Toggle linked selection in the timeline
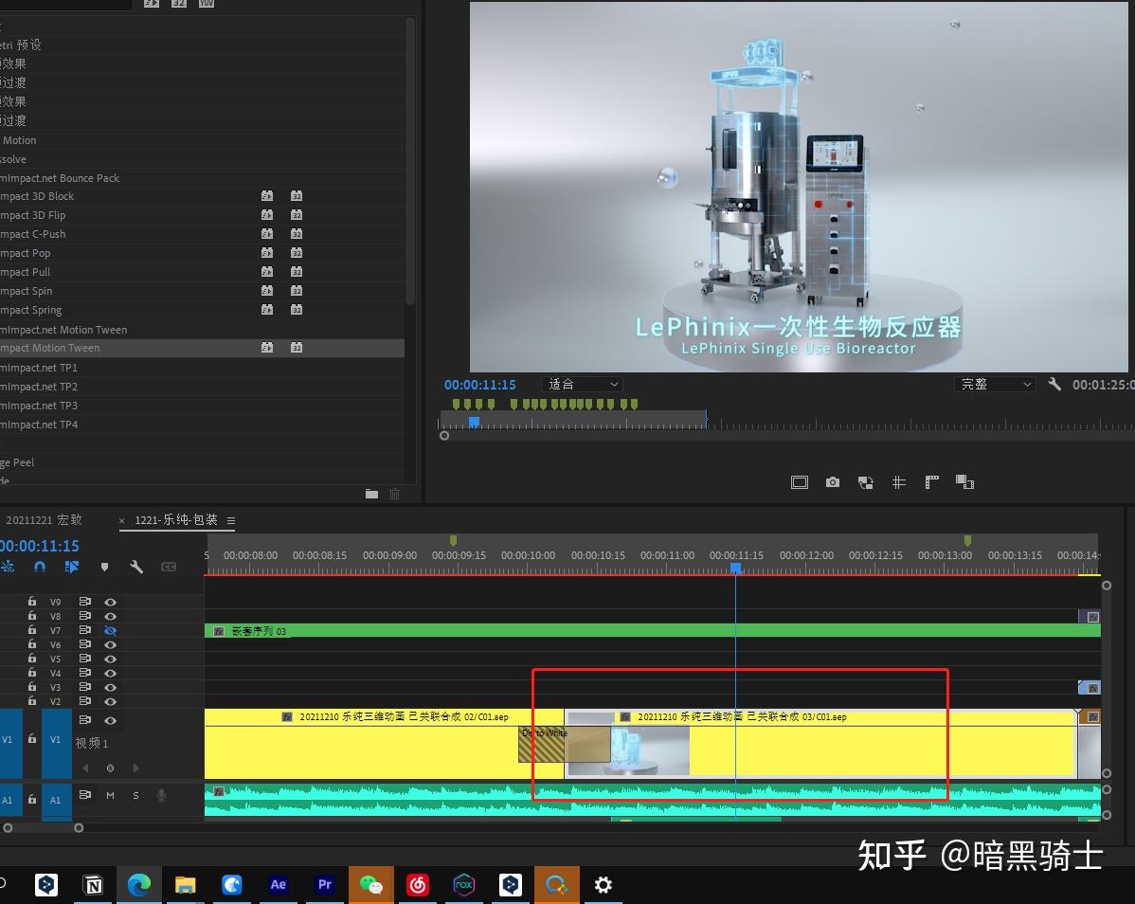This screenshot has height=904, width=1135. (72, 567)
